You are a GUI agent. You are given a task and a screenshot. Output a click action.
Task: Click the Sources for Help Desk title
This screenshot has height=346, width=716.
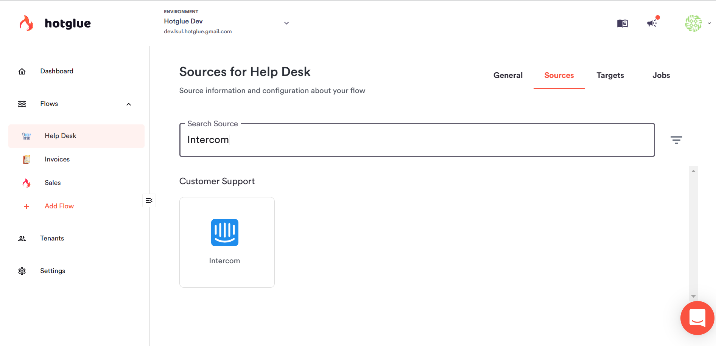245,72
